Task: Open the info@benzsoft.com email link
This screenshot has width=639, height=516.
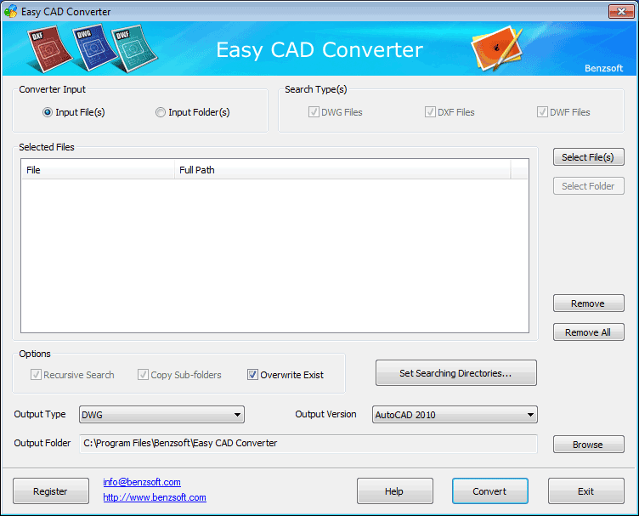Action: [141, 482]
